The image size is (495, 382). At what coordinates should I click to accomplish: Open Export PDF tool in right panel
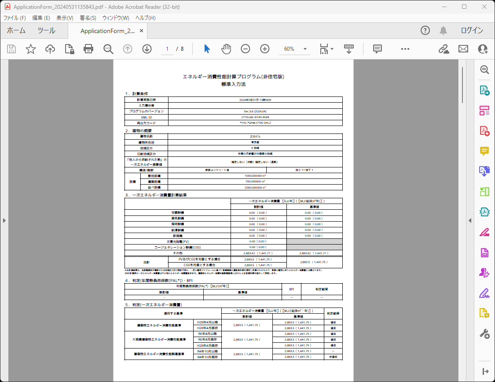pos(484,90)
